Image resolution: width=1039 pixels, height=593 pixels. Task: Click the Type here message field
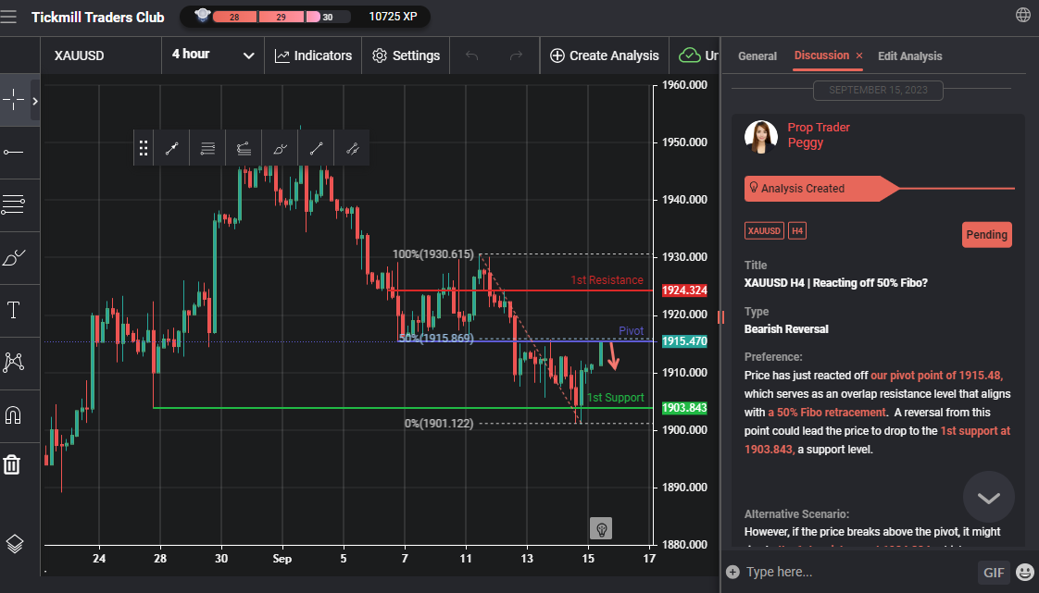858,572
